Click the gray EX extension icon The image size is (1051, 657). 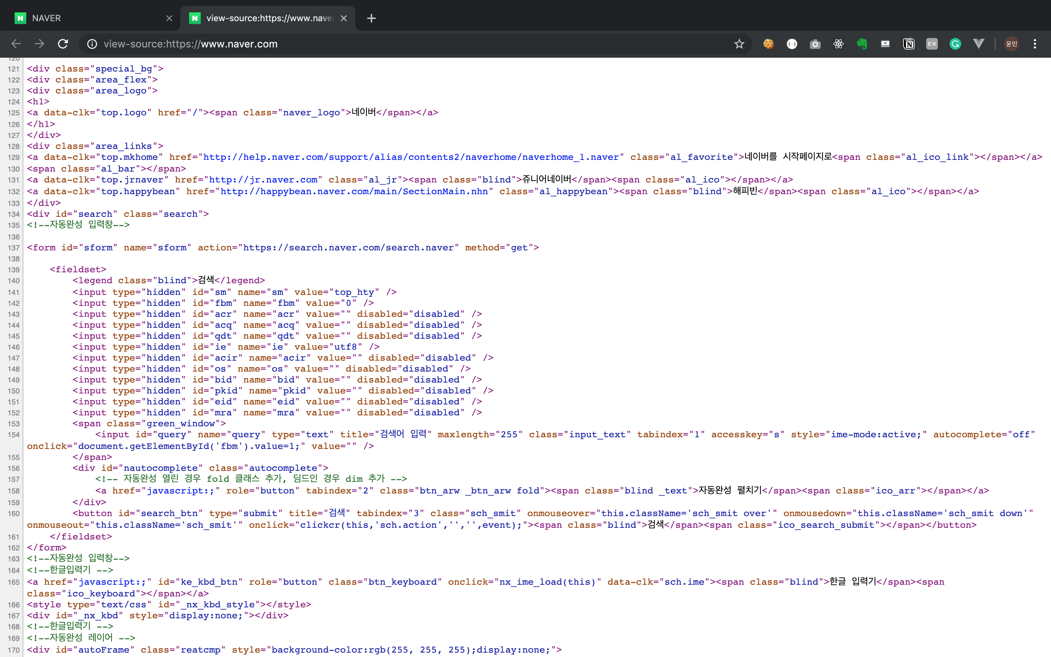click(x=932, y=44)
